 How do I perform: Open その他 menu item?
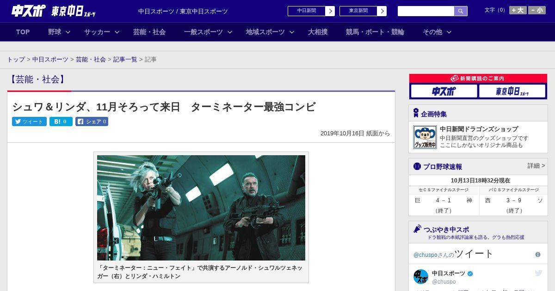pyautogui.click(x=432, y=32)
